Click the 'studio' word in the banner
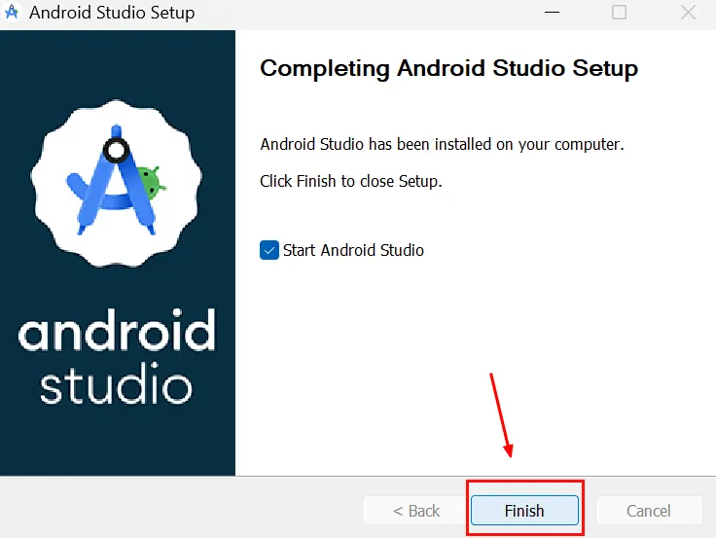716x538 pixels. tap(117, 385)
